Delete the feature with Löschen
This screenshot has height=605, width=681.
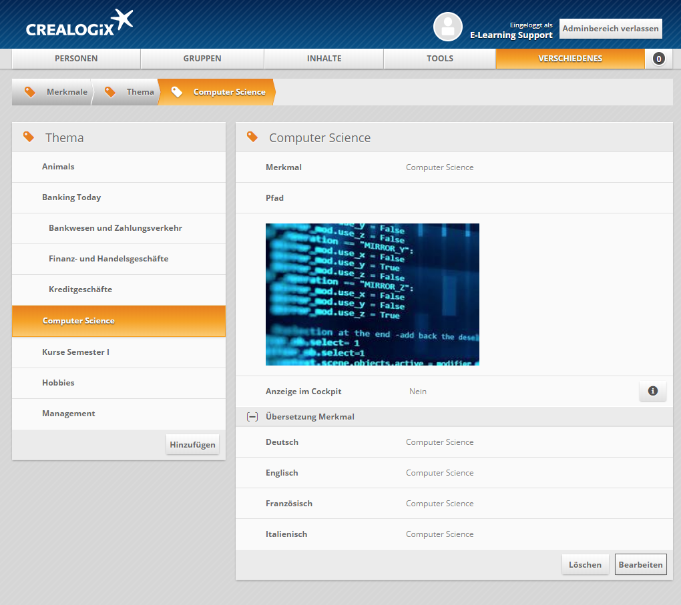click(585, 564)
